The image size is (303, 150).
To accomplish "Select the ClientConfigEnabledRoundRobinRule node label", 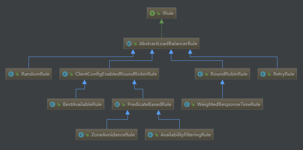I will 116,74.
